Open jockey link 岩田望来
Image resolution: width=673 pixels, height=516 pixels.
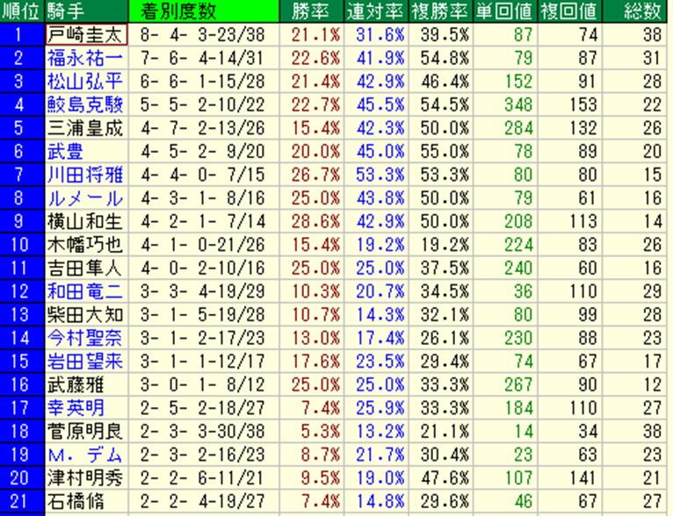(85, 362)
